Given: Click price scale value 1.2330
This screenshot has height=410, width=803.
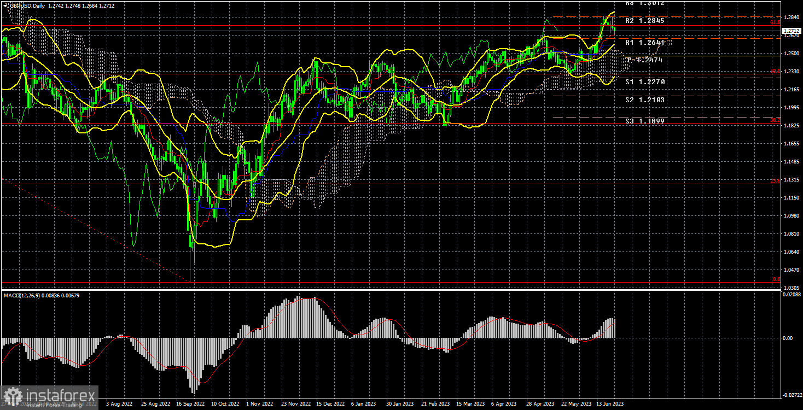Looking at the screenshot, I should pyautogui.click(x=791, y=71).
